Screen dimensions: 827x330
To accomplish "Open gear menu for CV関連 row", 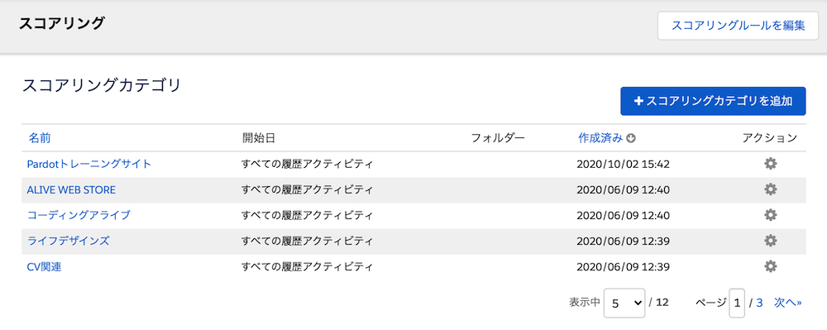I will click(x=771, y=267).
